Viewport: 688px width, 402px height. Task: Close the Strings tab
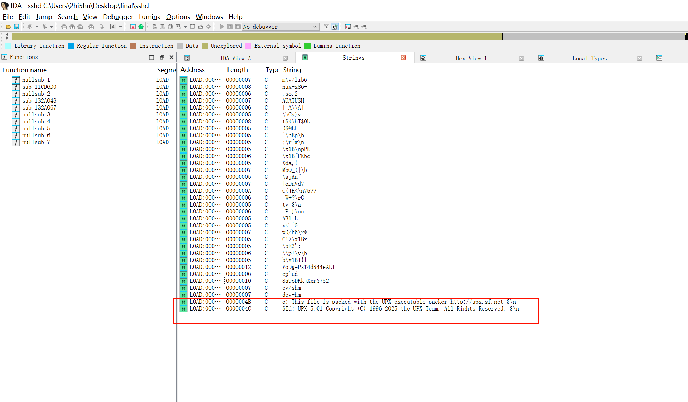coord(403,58)
